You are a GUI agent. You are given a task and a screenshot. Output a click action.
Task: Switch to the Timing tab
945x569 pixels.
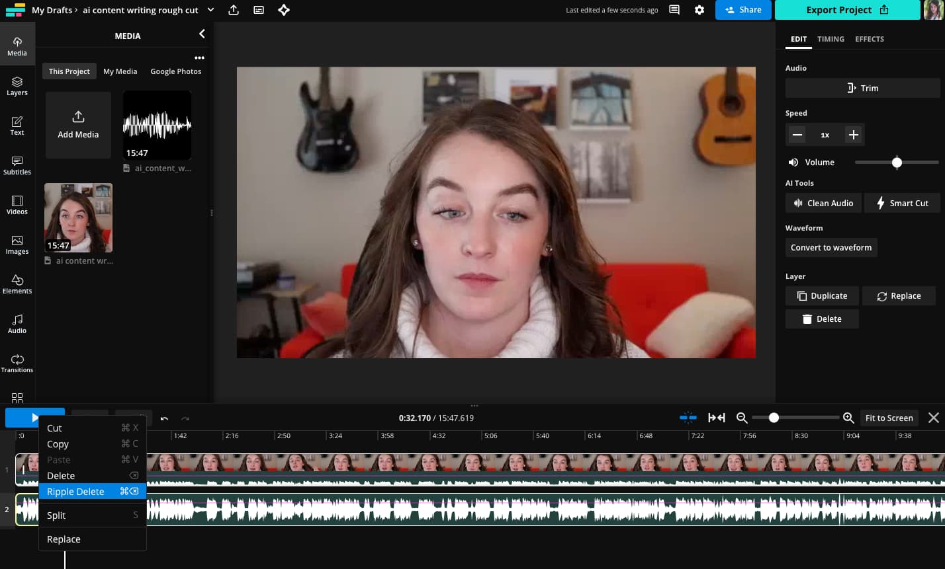pyautogui.click(x=831, y=39)
